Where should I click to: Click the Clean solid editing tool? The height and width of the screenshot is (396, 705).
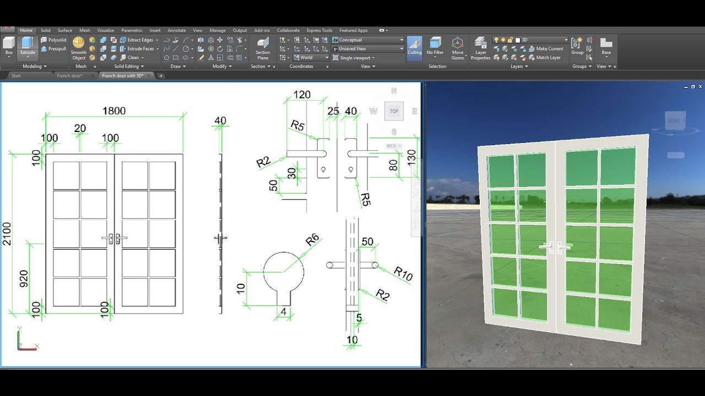[130, 57]
